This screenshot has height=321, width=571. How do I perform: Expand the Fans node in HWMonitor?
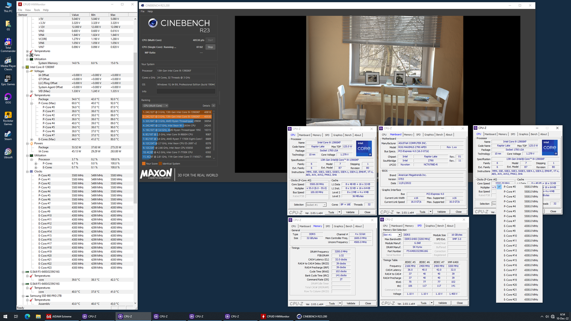[28, 55]
